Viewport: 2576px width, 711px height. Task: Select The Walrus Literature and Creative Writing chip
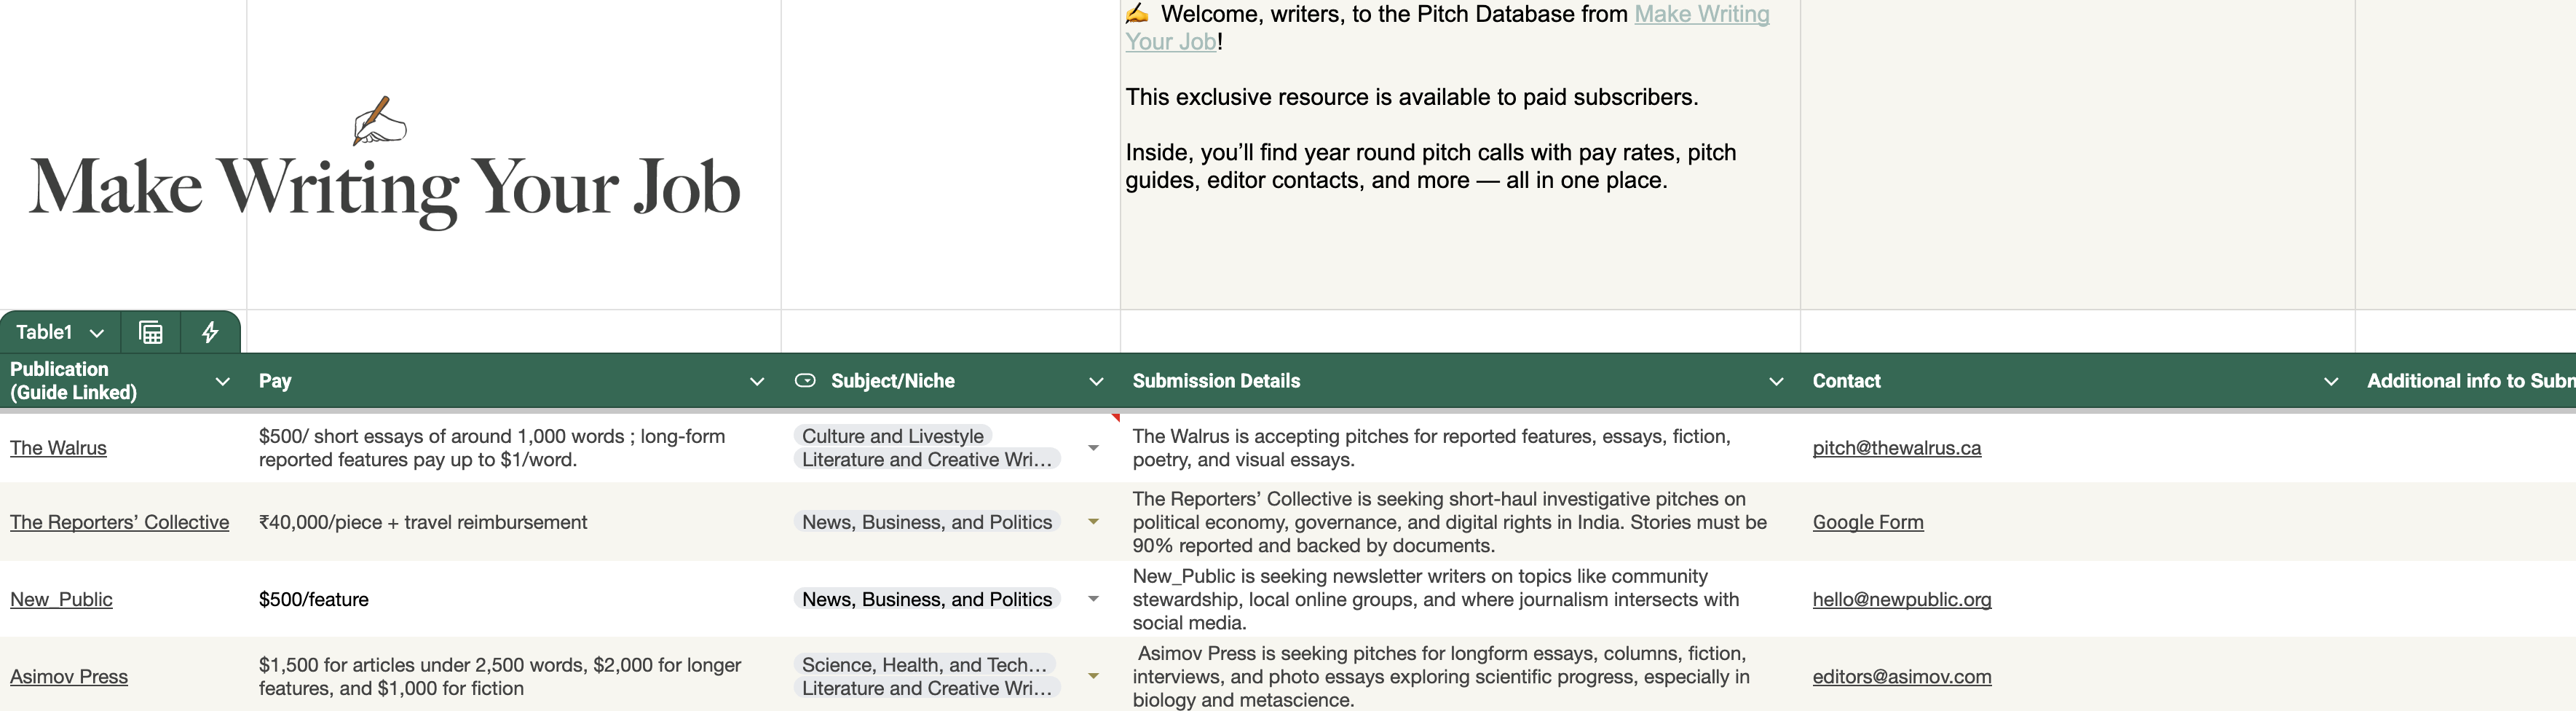926,460
